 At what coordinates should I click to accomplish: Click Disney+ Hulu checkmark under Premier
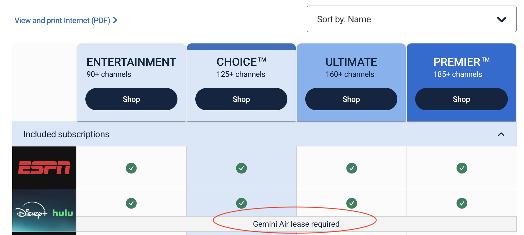462,203
